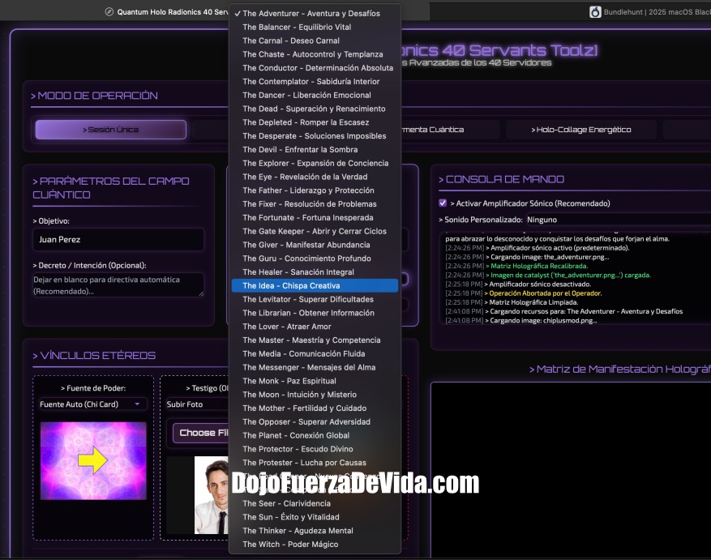Choose The Balancer - Equilibrio Vital
Viewport: 711px width, 560px height.
pyautogui.click(x=315, y=28)
